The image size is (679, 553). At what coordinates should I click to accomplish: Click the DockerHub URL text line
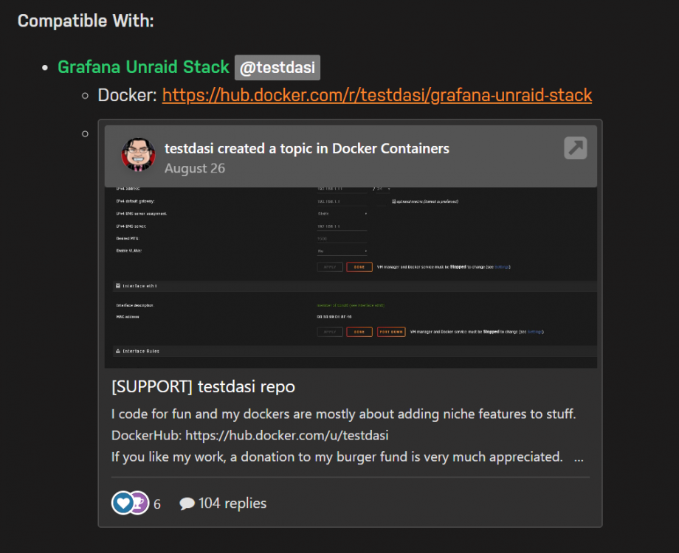(250, 435)
